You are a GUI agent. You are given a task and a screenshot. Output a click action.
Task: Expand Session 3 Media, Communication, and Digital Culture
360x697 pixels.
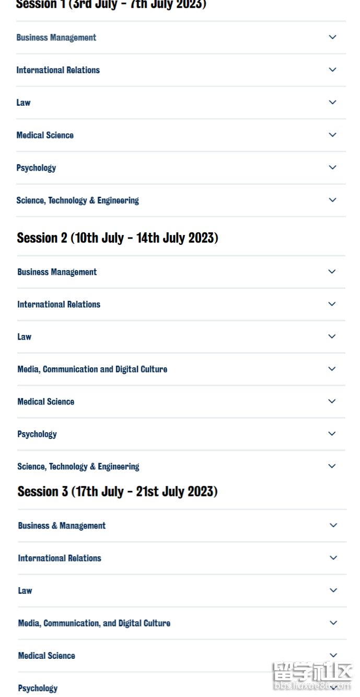tap(94, 623)
